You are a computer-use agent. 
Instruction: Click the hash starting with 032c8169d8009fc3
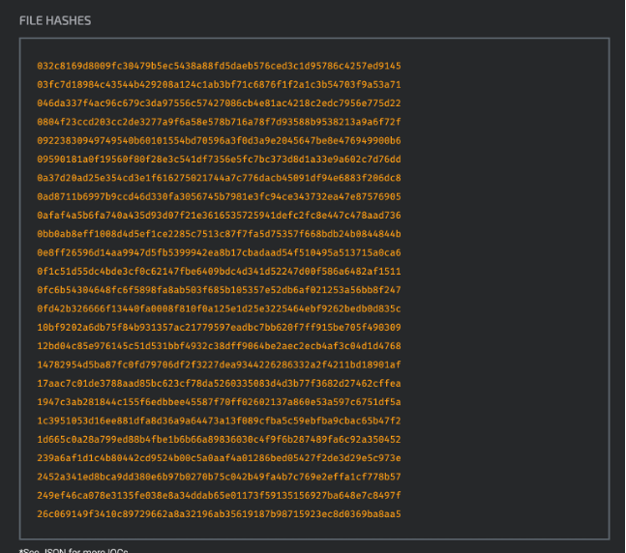coord(219,66)
